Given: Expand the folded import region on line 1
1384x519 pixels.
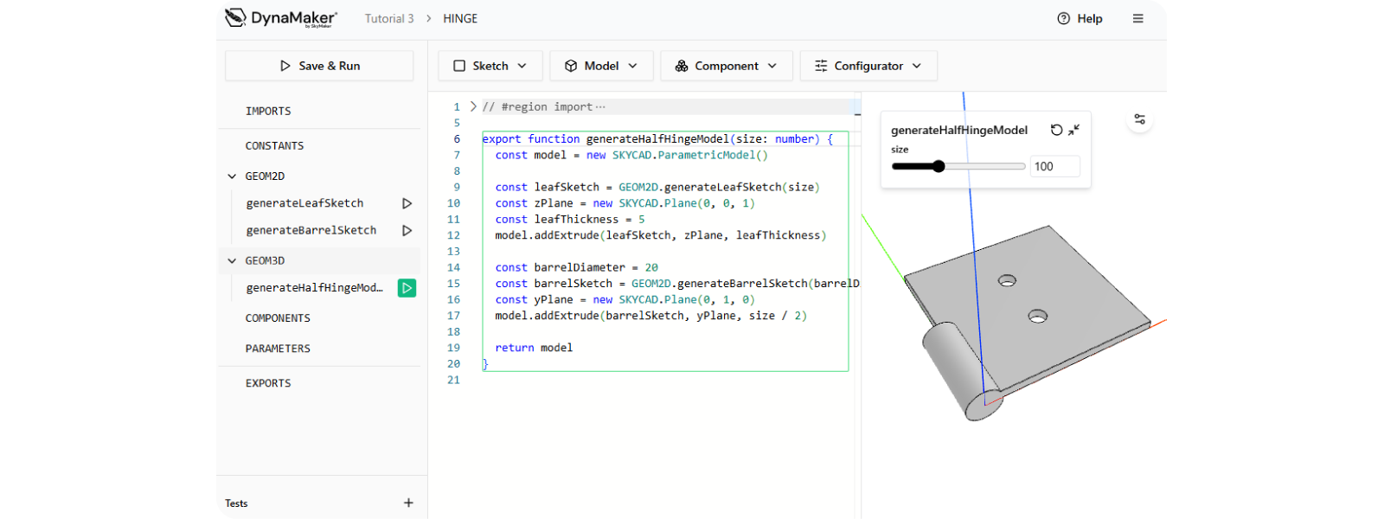Looking at the screenshot, I should pos(473,106).
